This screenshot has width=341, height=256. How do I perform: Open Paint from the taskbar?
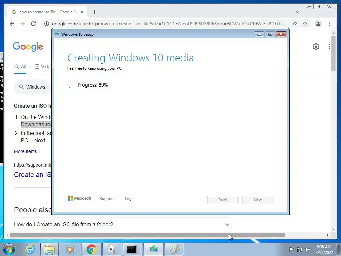click(174, 249)
